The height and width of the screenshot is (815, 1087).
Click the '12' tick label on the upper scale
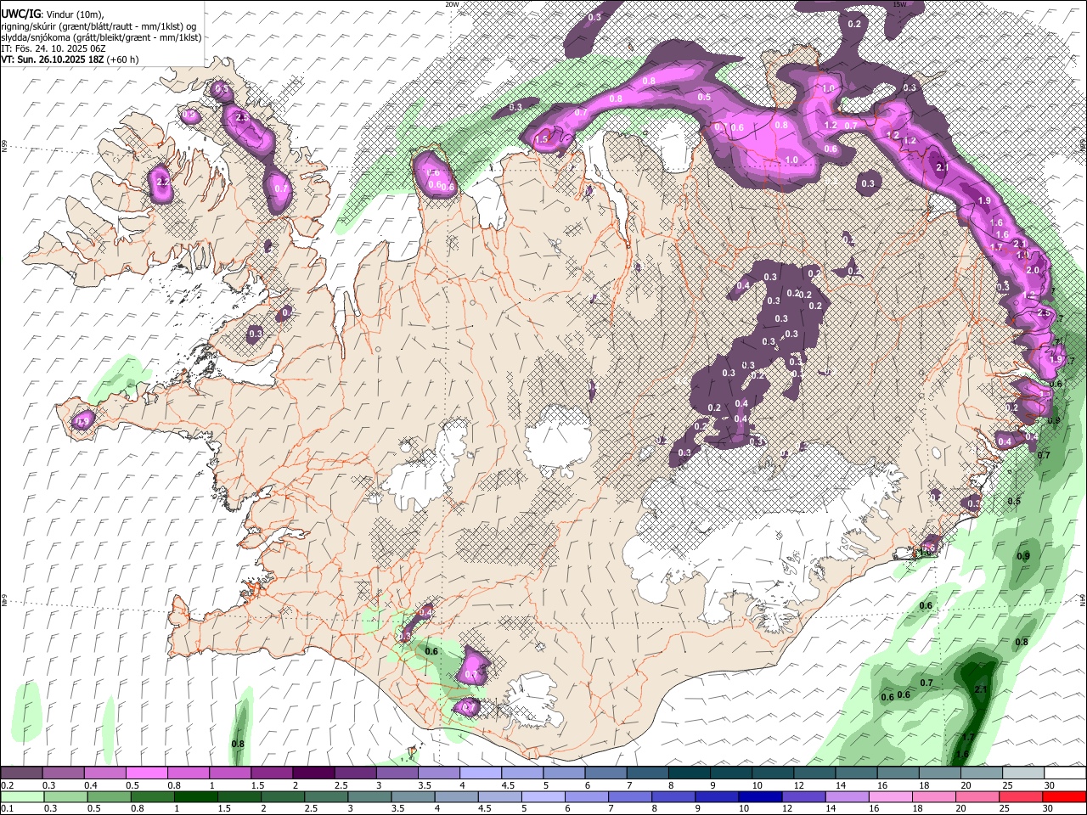tap(798, 785)
